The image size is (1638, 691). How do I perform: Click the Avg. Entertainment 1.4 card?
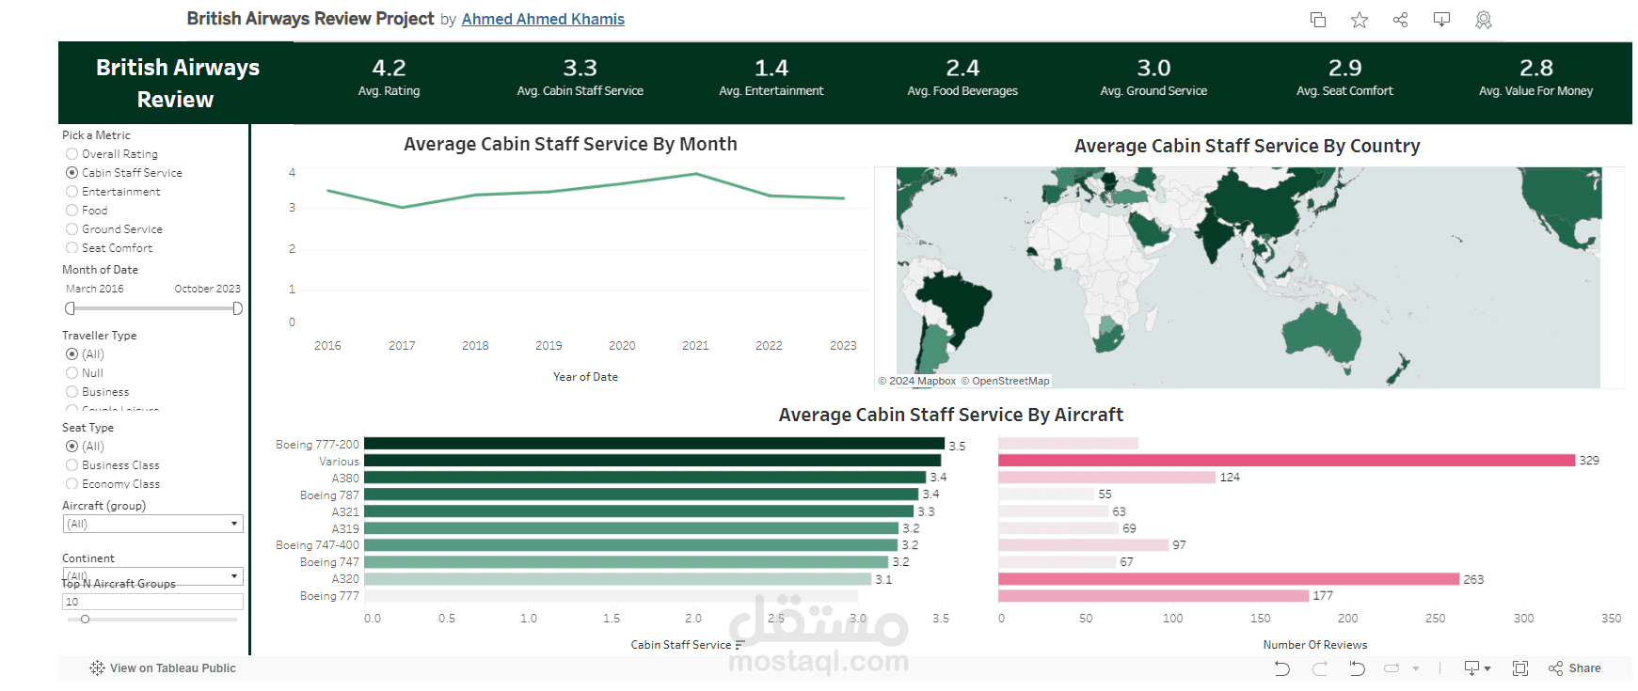(771, 77)
